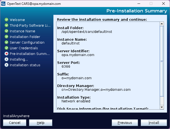
Task: Select the Welcome step label
Action: 17,20
